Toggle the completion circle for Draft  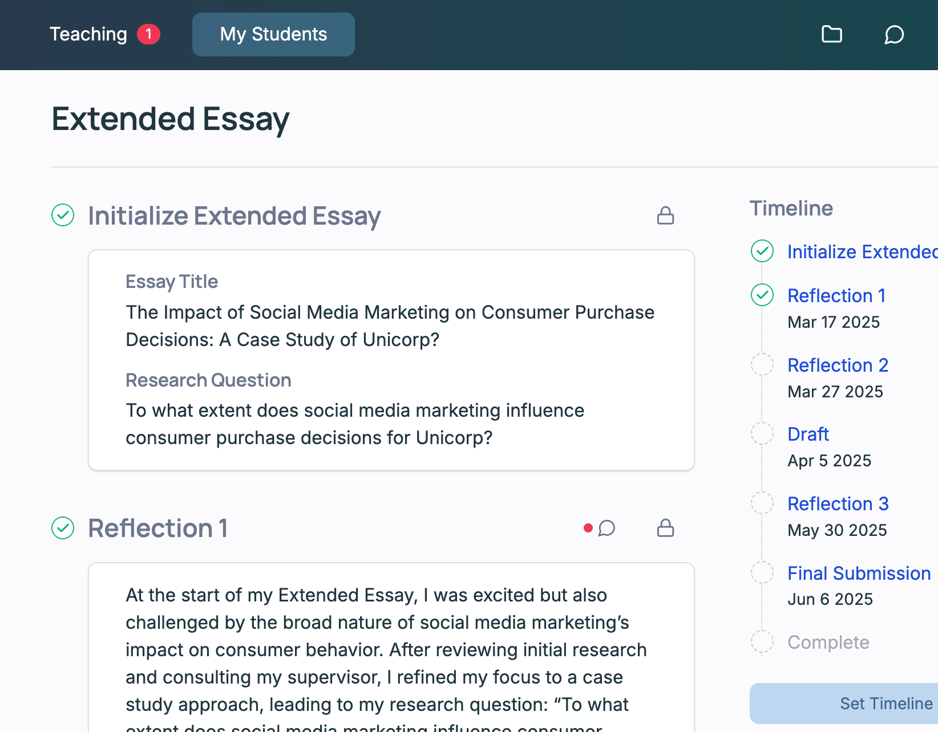[x=762, y=433]
